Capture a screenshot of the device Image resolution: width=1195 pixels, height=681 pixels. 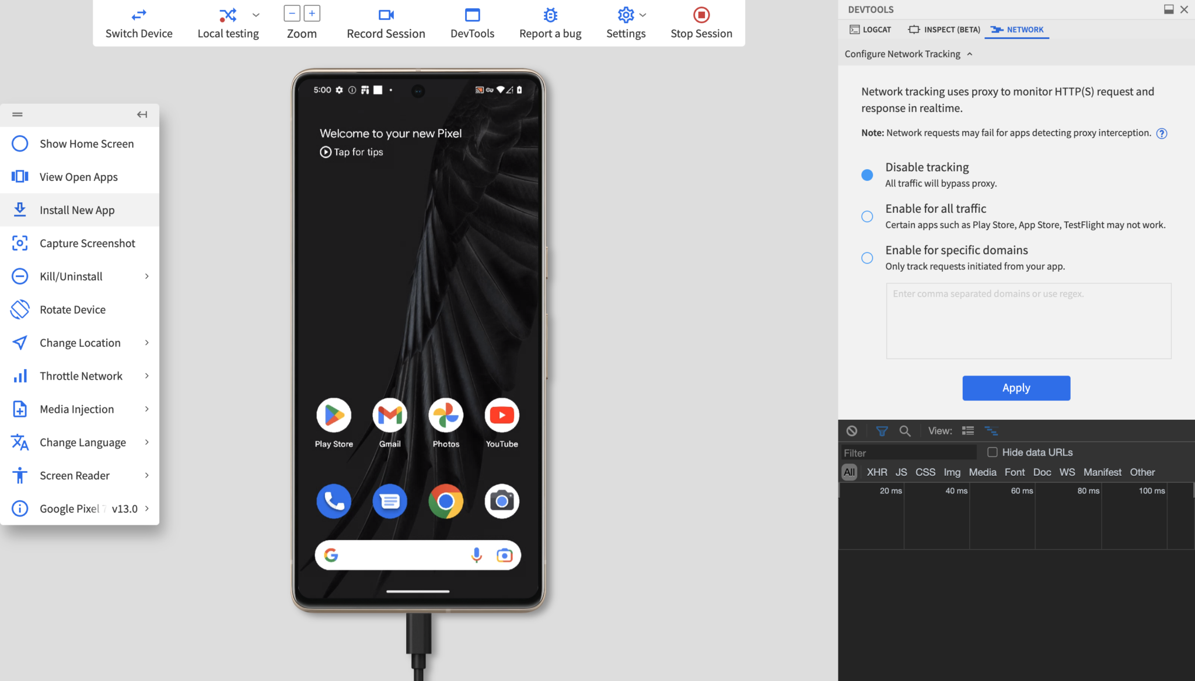point(88,243)
